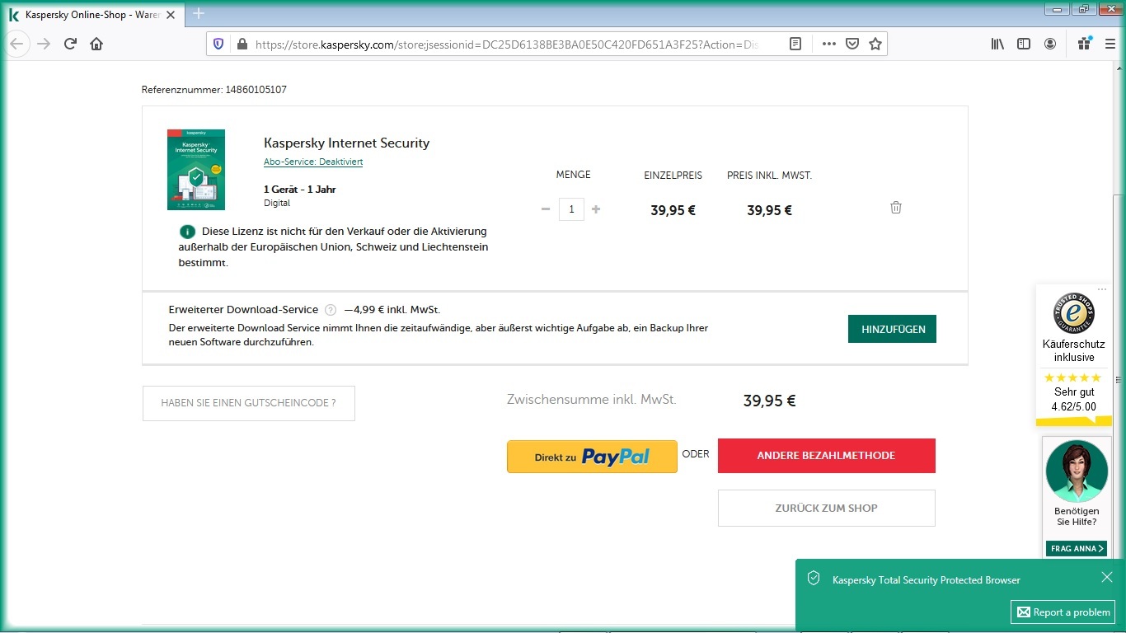Image resolution: width=1126 pixels, height=633 pixels.
Task: Open the Kaspersky Online-Shop tab
Action: [x=91, y=15]
